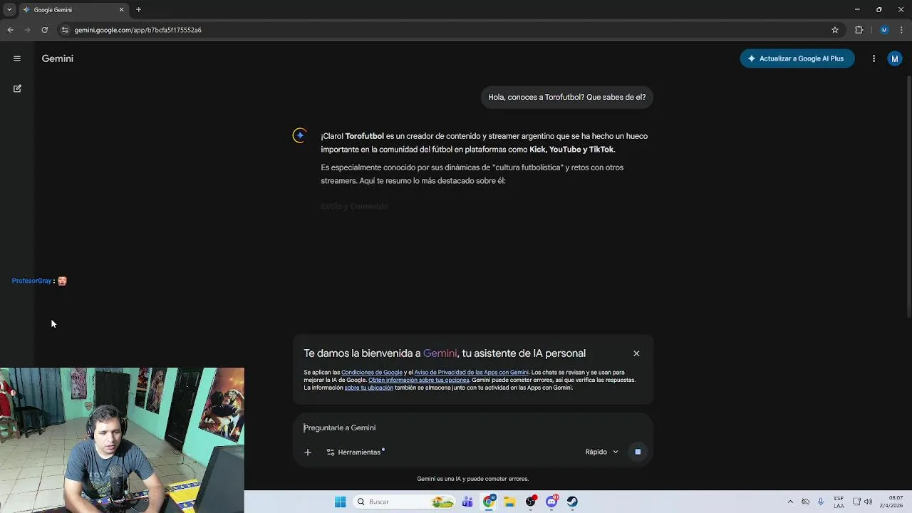
Task: Click the microphone tray icon
Action: (x=821, y=502)
